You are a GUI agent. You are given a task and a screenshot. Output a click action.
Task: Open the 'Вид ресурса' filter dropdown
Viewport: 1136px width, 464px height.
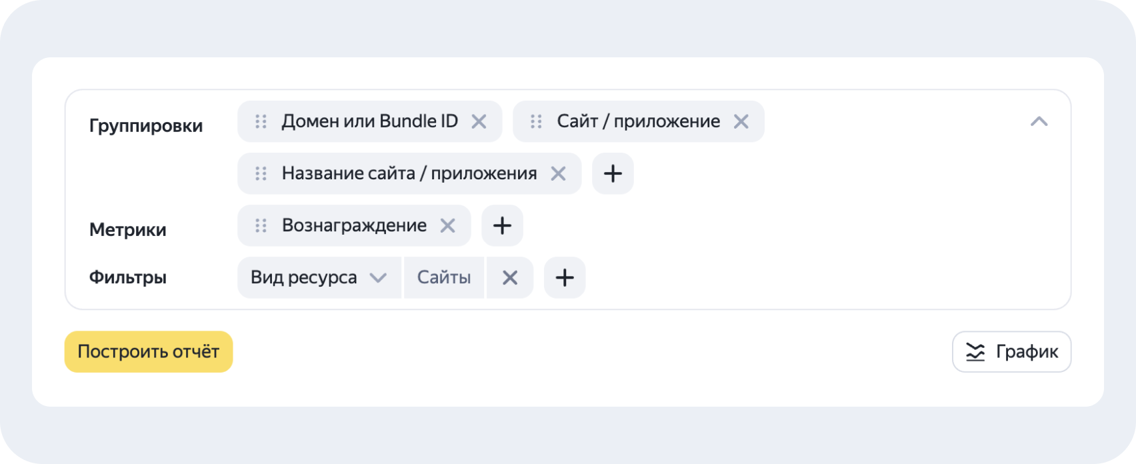[x=319, y=277]
